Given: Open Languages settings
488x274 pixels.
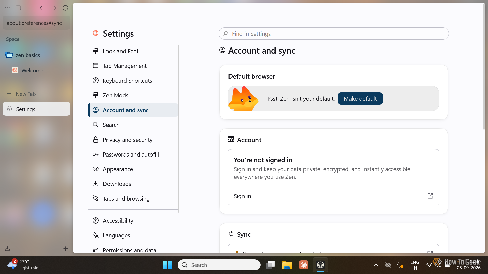Looking at the screenshot, I should [133, 235].
